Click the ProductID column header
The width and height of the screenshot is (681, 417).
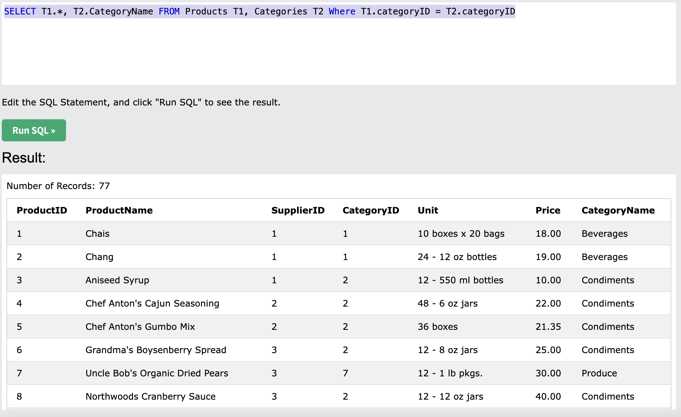click(42, 210)
